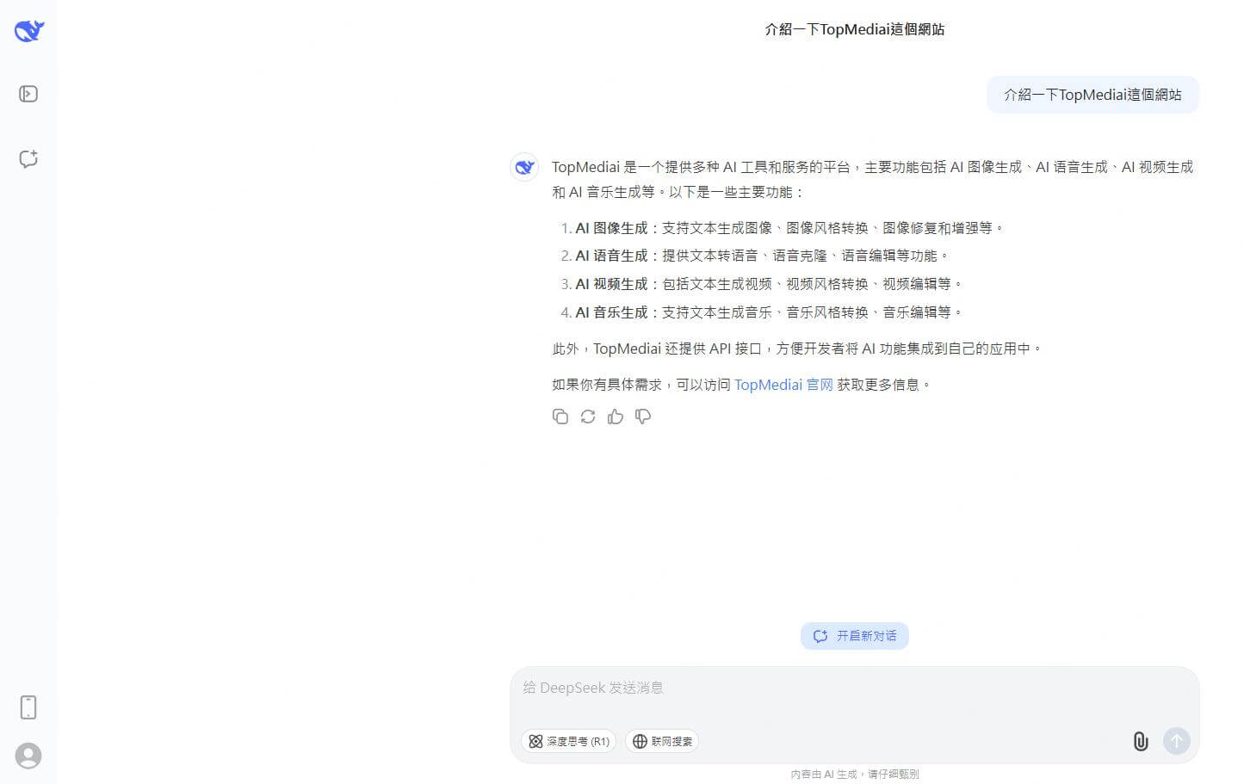Start new chat from sidebar icon
The width and height of the screenshot is (1244, 784).
(x=28, y=158)
